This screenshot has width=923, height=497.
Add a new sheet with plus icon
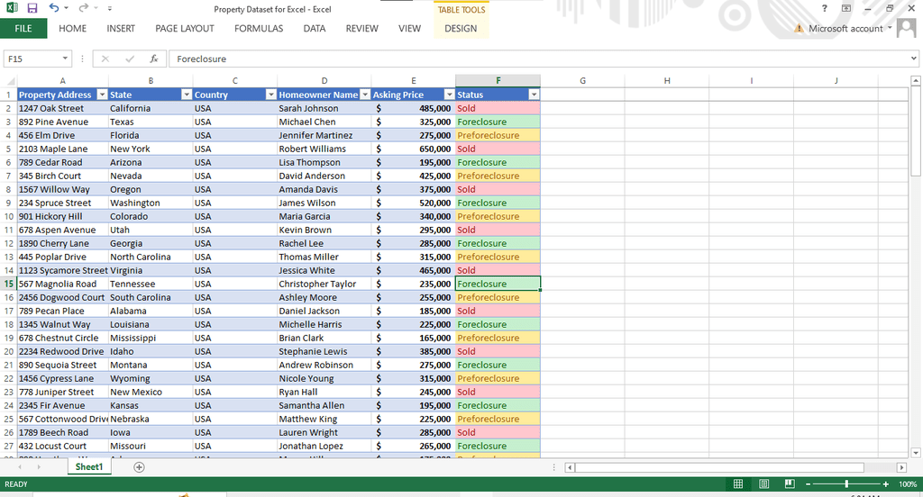[139, 467]
